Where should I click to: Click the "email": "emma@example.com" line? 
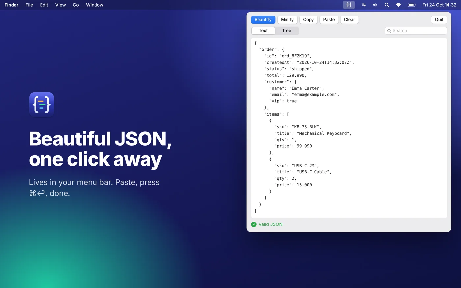(x=304, y=94)
